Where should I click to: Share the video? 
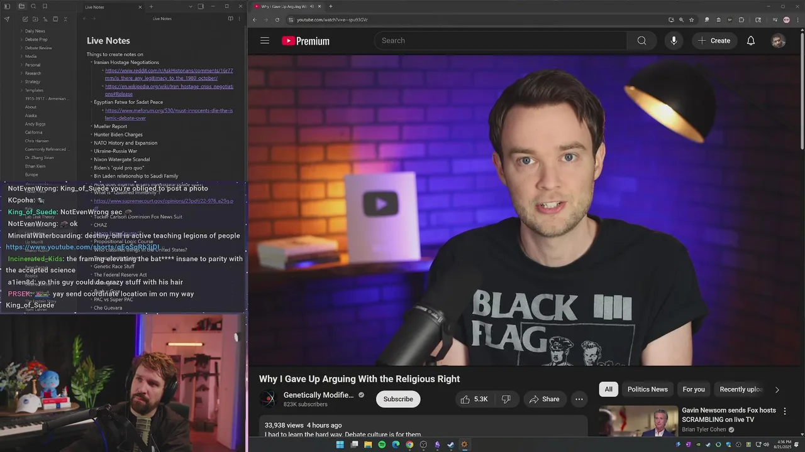click(x=545, y=399)
